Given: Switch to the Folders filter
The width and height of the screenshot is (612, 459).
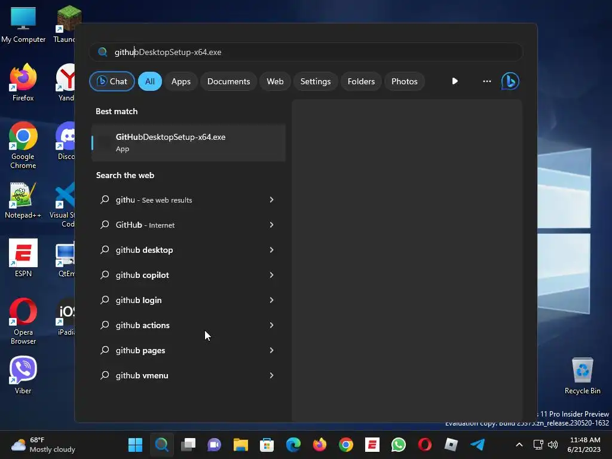Looking at the screenshot, I should point(361,81).
